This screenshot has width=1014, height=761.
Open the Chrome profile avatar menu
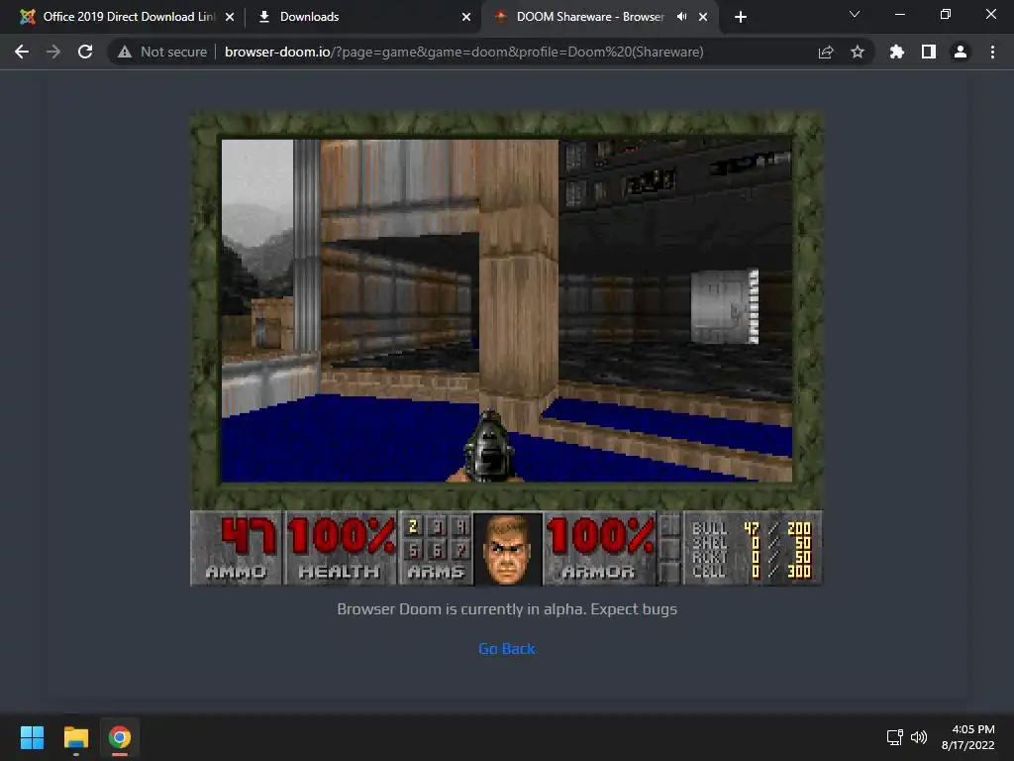(961, 52)
